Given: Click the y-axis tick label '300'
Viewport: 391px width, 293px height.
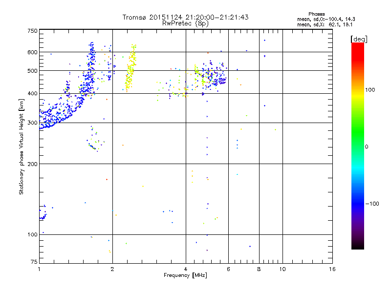Looking at the screenshot, I should point(32,123).
